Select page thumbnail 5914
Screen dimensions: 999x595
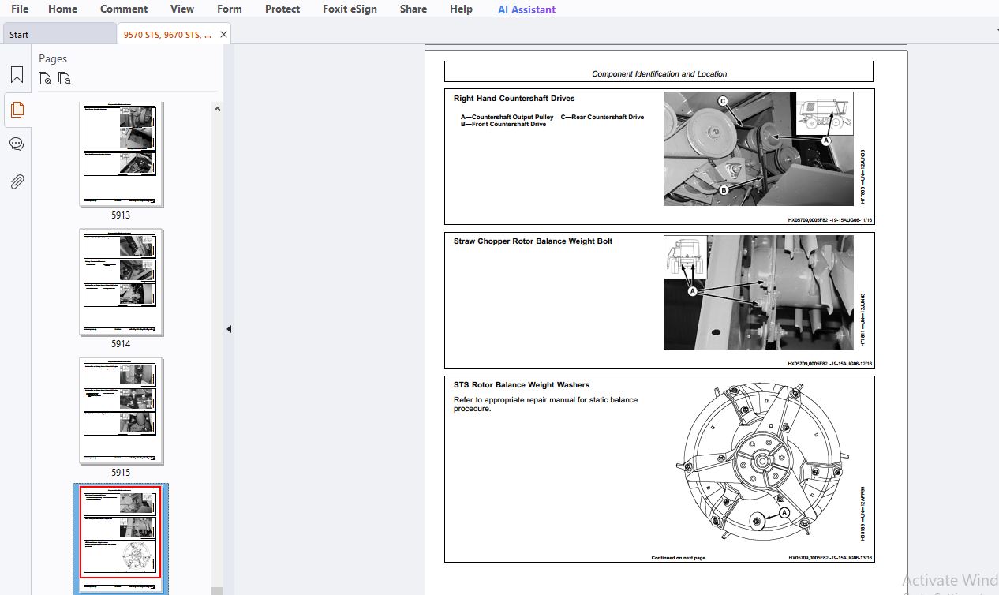tap(121, 283)
